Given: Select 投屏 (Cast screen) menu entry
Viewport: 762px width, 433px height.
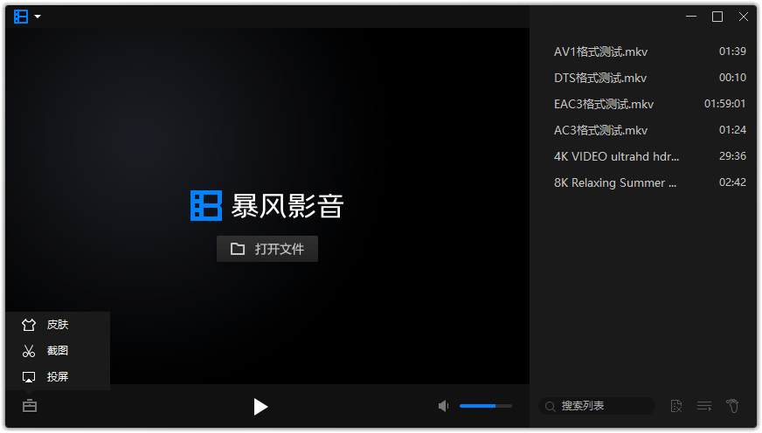Looking at the screenshot, I should pyautogui.click(x=57, y=377).
